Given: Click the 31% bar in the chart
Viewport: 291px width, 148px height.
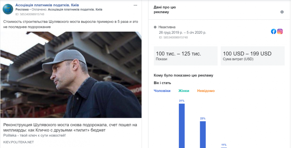Looking at the screenshot, I should pyautogui.click(x=182, y=125).
